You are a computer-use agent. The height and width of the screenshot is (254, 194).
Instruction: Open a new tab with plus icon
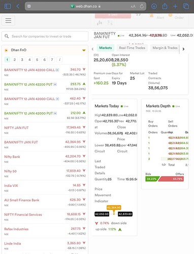tap(175, 6)
